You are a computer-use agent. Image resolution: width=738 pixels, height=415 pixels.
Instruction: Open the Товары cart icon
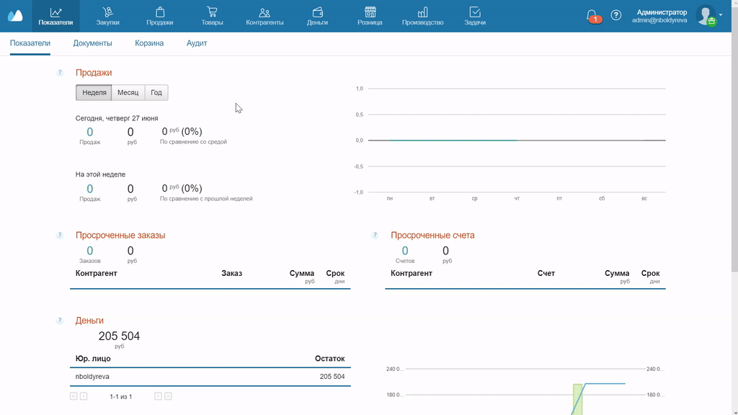click(212, 12)
